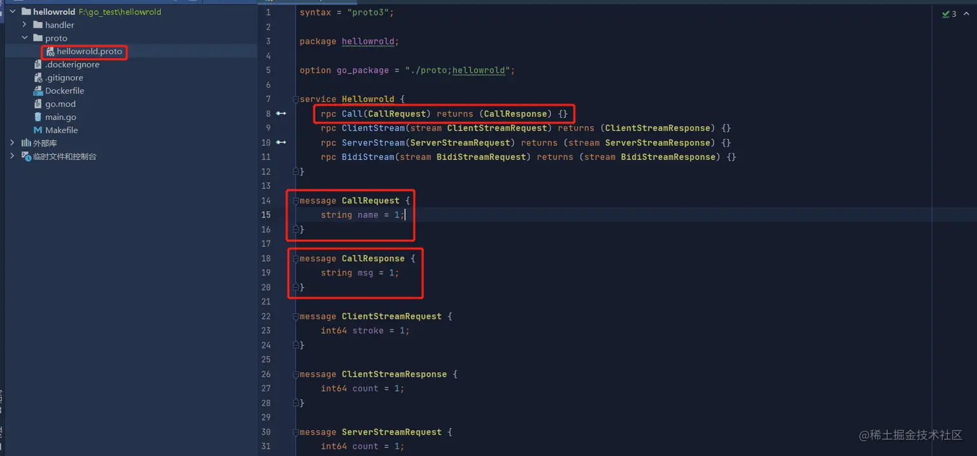This screenshot has height=456, width=977.
Task: Fold the ClientStreamRequest message on line 22
Action: tap(296, 317)
